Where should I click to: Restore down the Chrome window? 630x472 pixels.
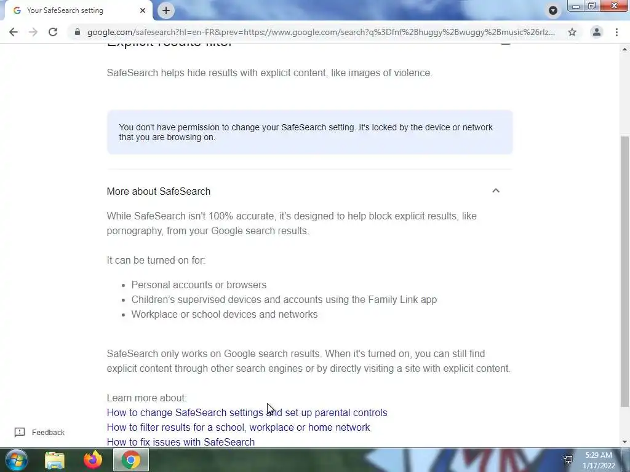pos(592,6)
